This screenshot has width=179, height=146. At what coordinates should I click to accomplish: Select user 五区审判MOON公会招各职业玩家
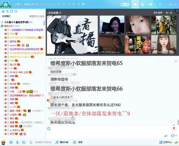tap(25, 49)
